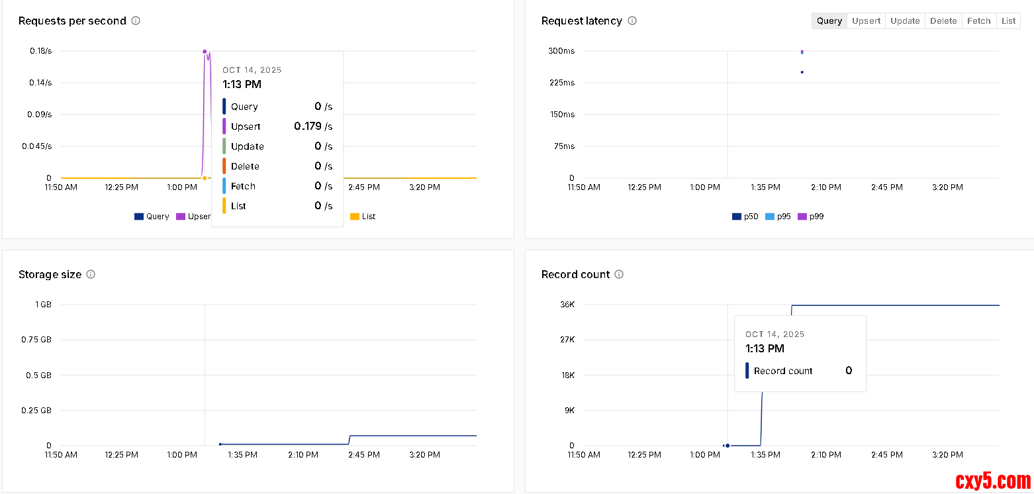Toggle the p95 legend entry

778,217
